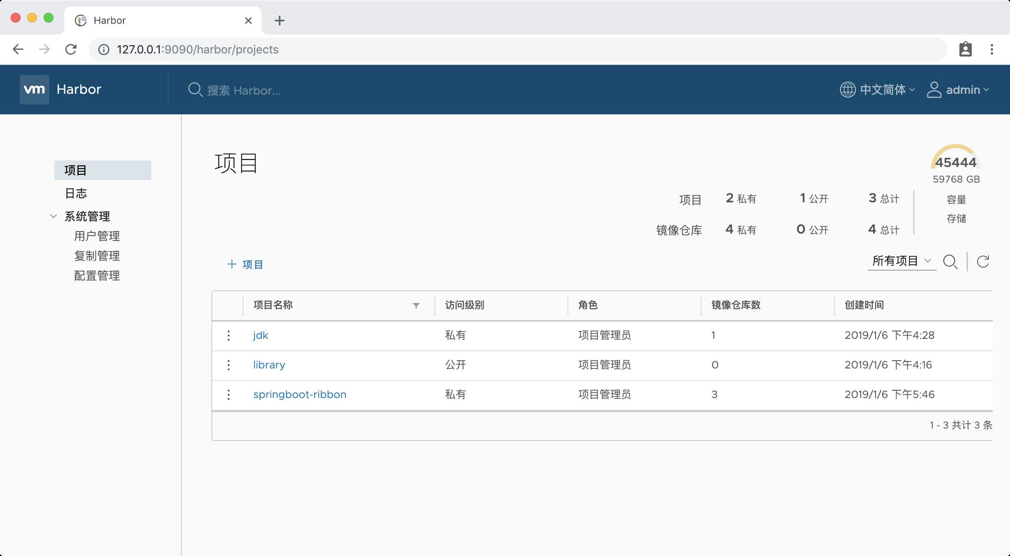The height and width of the screenshot is (556, 1010).
Task: Click the 1 - 3 共计 3 条 pagination text
Action: (x=961, y=425)
